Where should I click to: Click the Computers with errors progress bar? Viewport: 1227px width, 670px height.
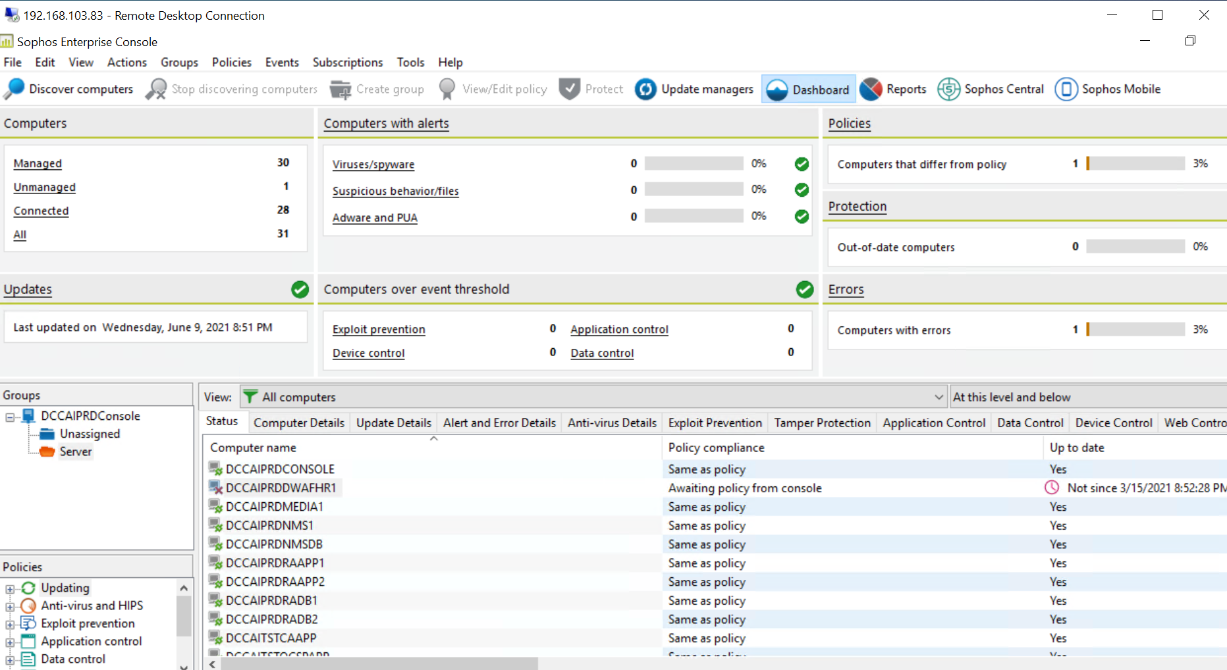(x=1135, y=329)
